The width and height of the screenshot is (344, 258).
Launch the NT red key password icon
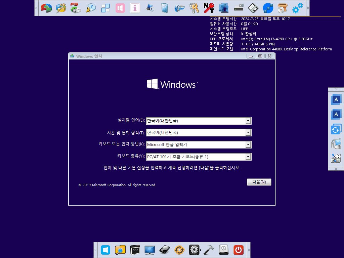pos(209,8)
